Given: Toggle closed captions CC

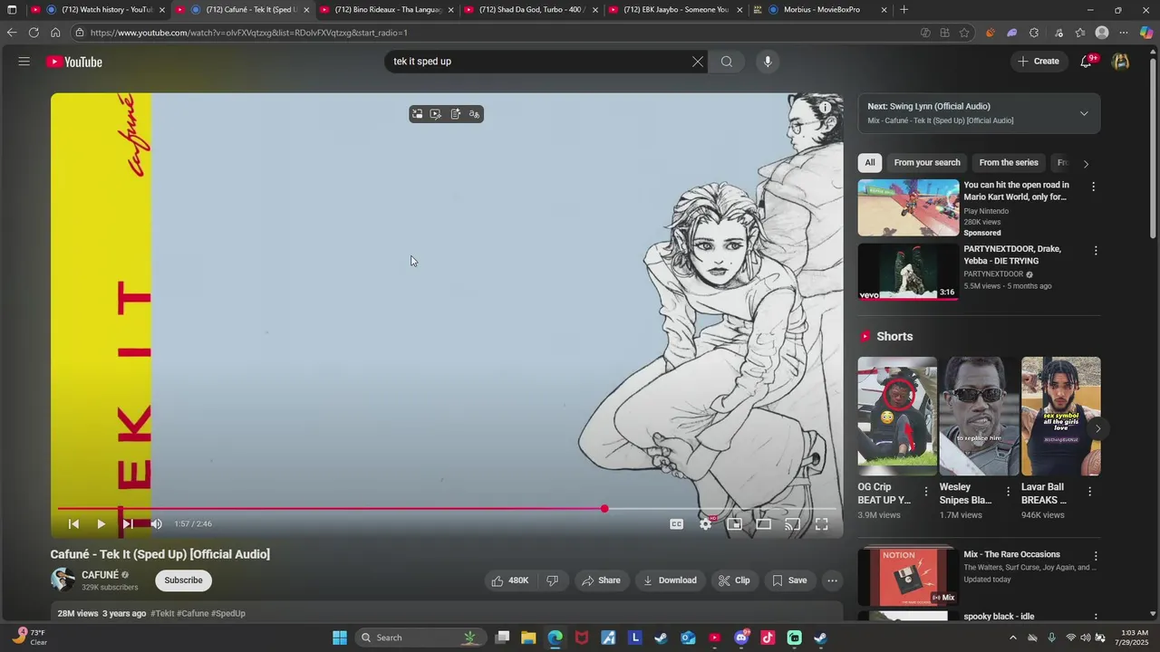Looking at the screenshot, I should 676,523.
